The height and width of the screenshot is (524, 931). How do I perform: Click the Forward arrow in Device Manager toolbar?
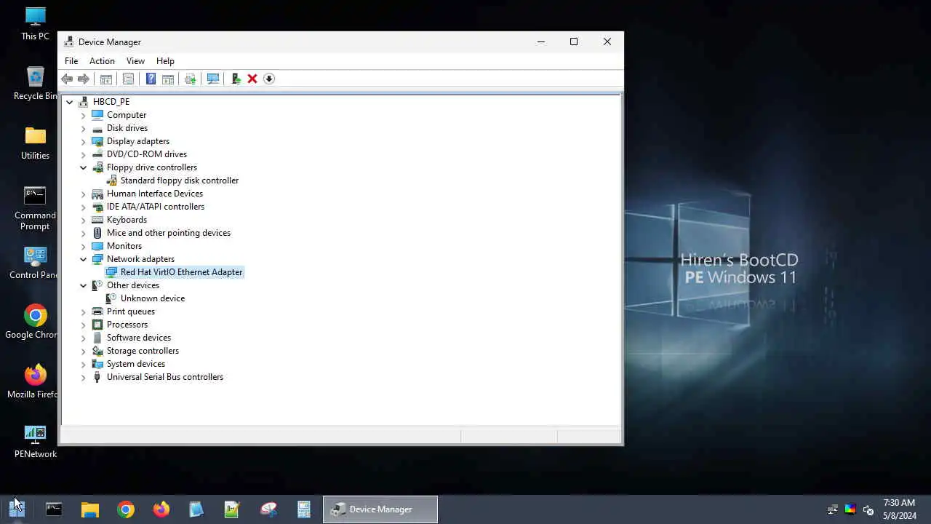84,79
